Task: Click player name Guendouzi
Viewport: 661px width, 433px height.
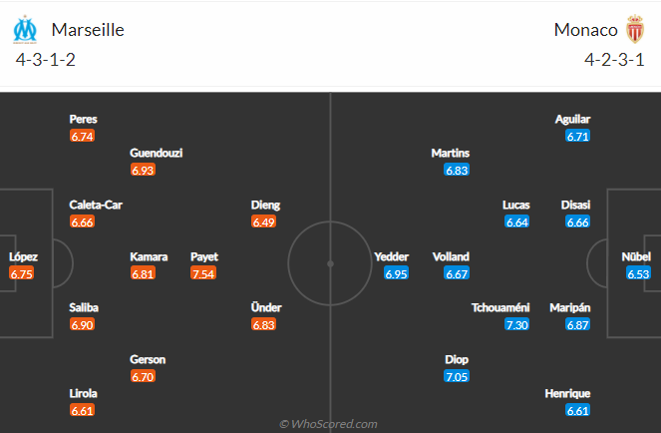Action: 156,153
